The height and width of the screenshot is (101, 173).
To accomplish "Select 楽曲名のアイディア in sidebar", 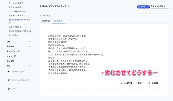I will pos(17,16).
